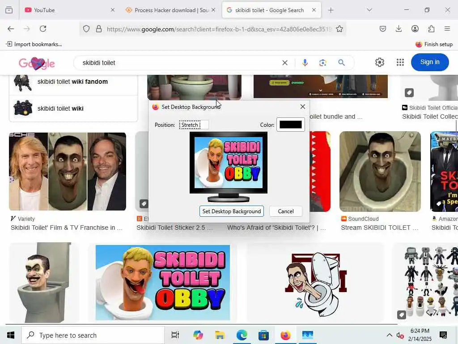Close the YouTube tab
Screen dimensions: 458x344
113,10
